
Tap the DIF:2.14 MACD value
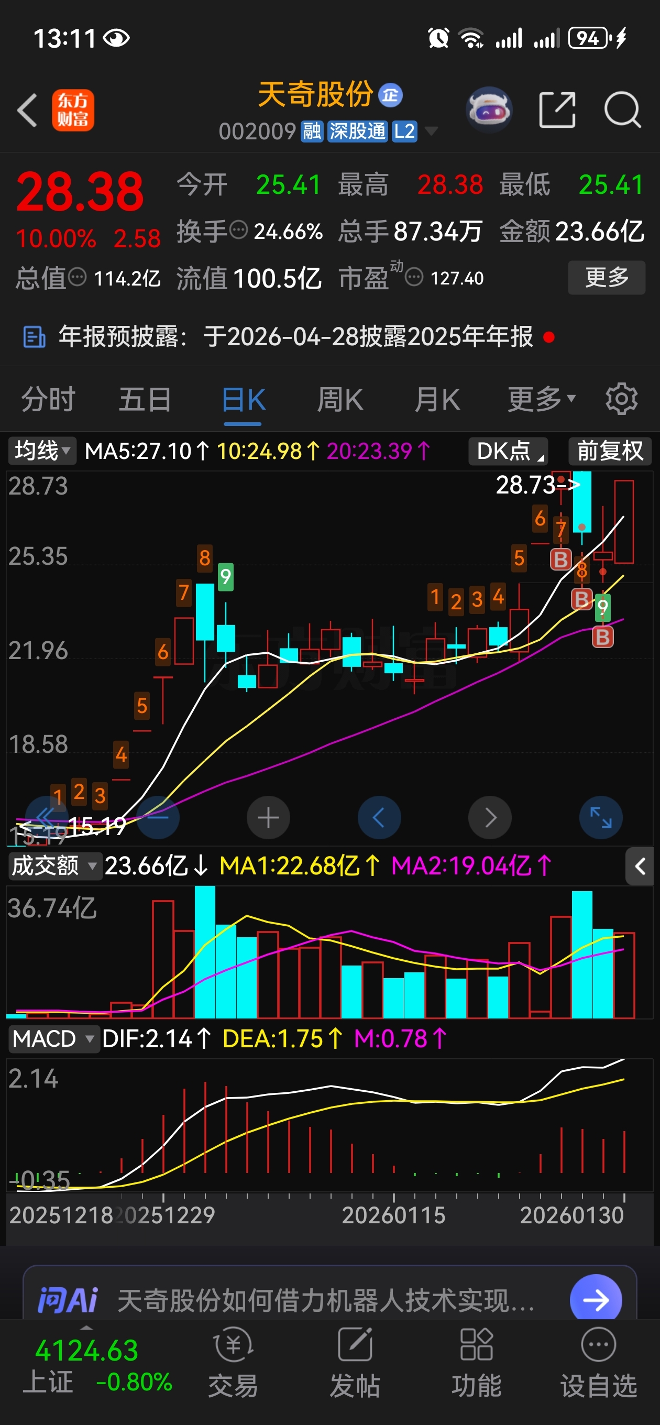coord(157,1039)
